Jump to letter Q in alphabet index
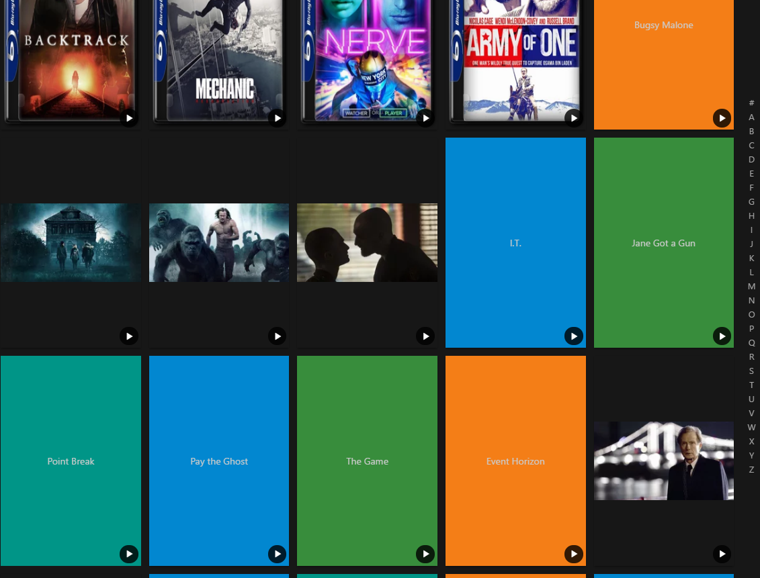The height and width of the screenshot is (578, 760). tap(751, 343)
